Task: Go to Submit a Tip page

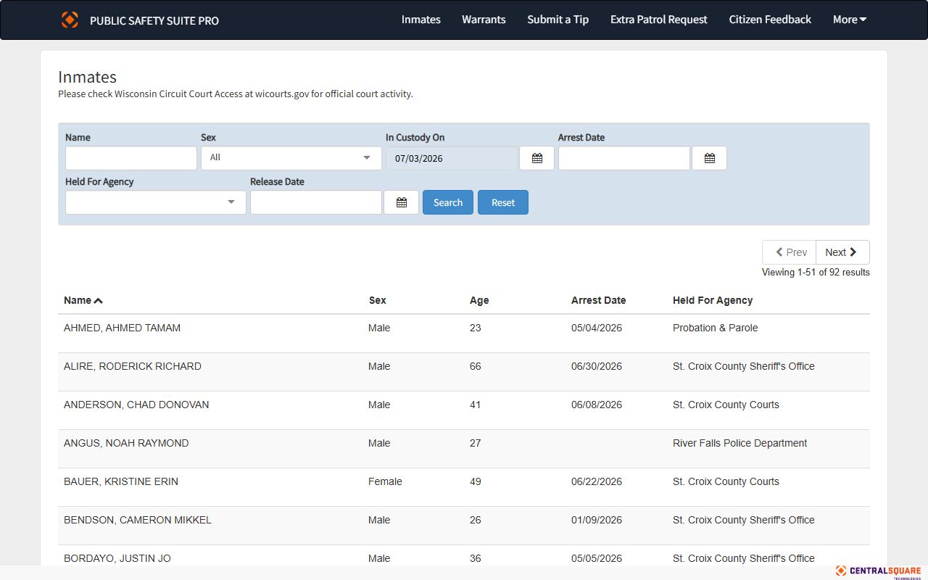Action: click(x=558, y=20)
